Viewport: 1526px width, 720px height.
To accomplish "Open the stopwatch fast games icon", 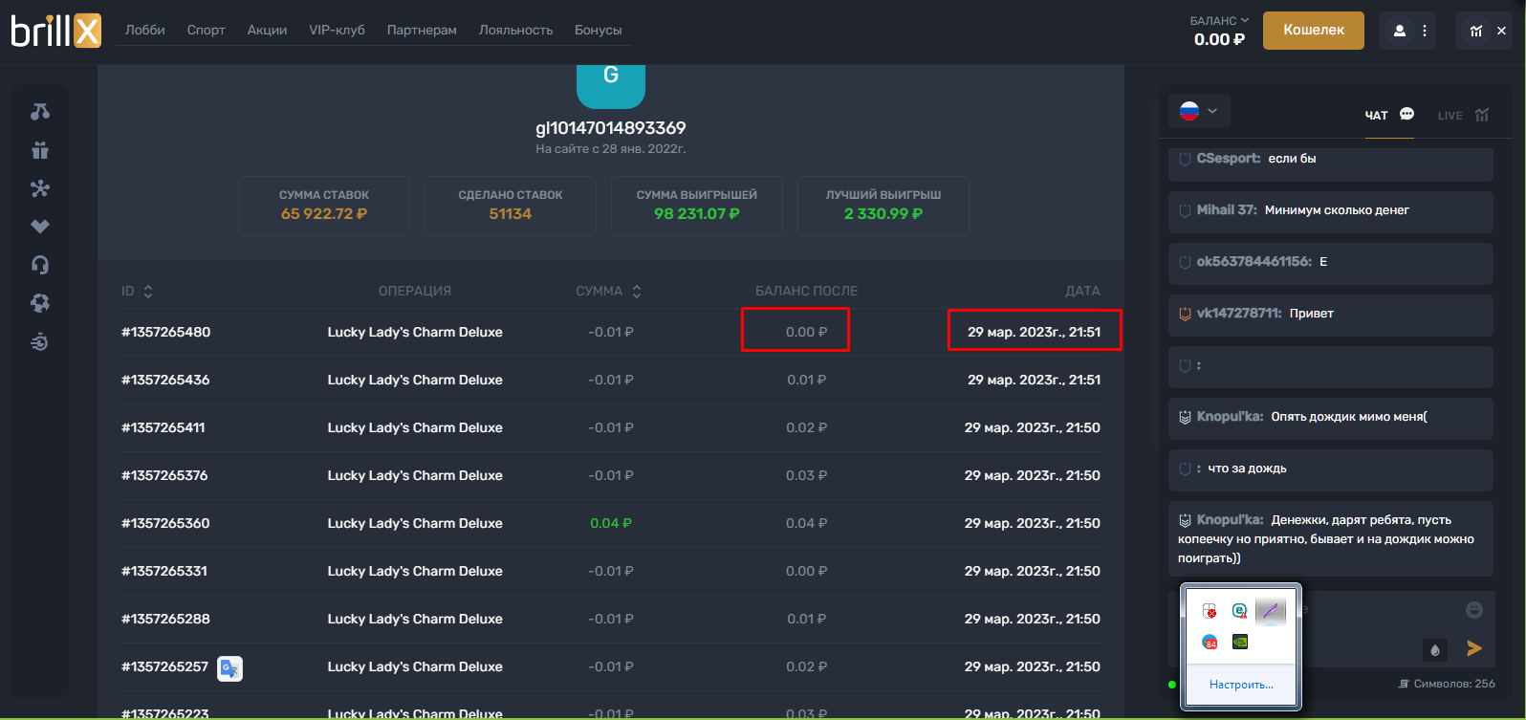I will pos(39,341).
